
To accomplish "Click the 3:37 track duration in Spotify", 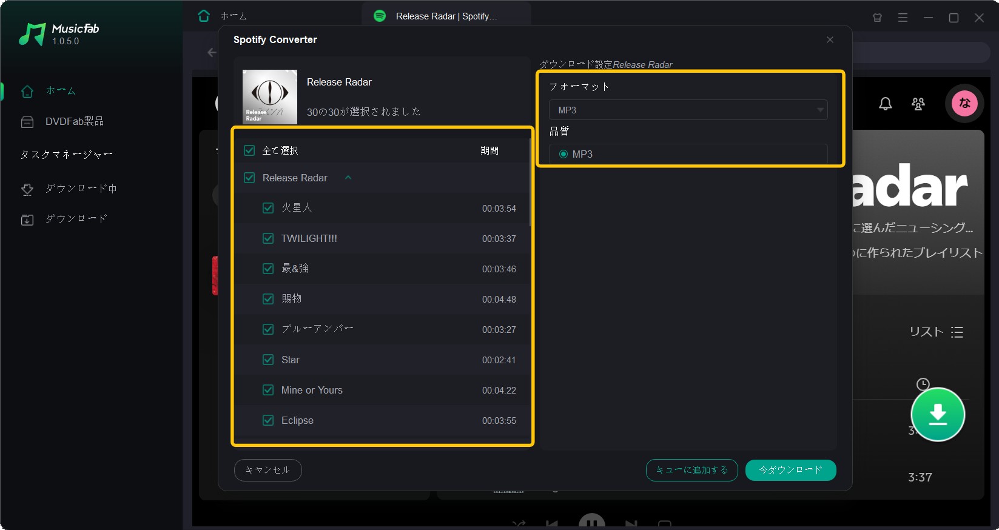I will 920,477.
